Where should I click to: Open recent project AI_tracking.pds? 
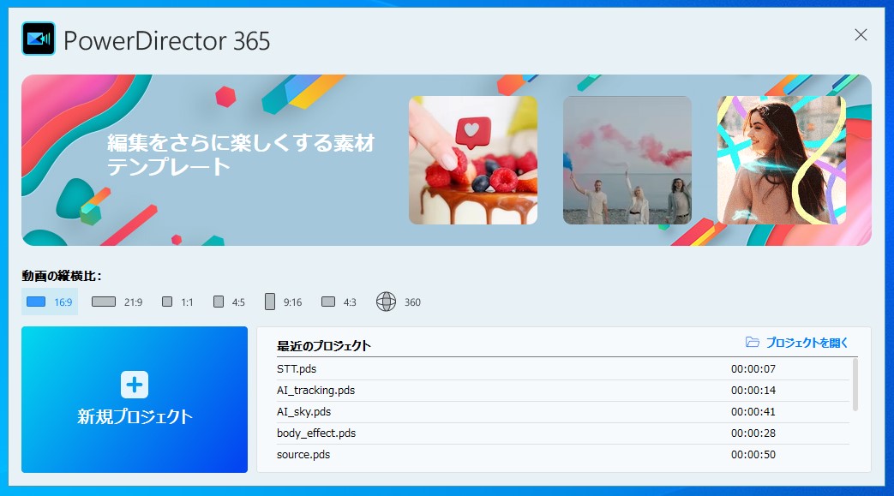pos(563,391)
